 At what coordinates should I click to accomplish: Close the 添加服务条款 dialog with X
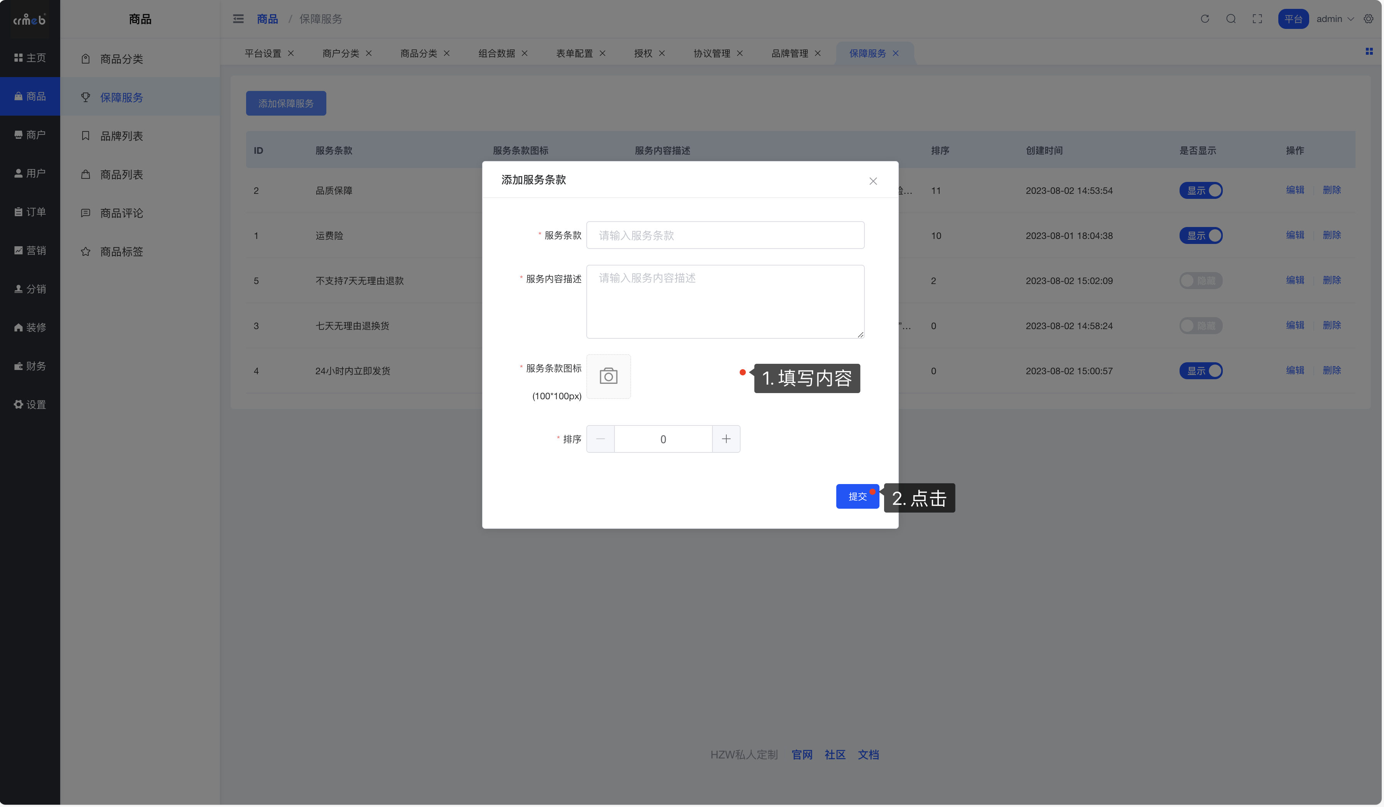[873, 181]
